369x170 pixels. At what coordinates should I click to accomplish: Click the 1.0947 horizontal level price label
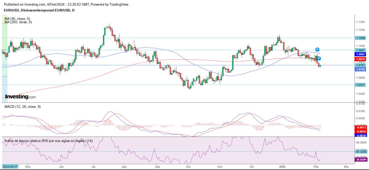point(360,50)
